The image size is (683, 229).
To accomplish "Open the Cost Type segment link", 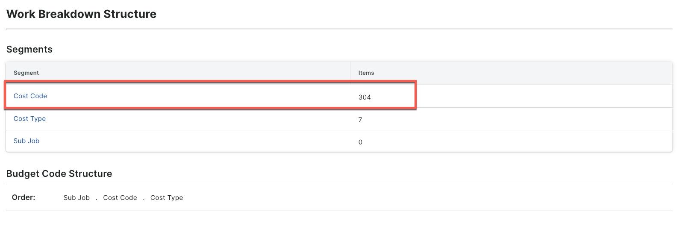I will (x=29, y=119).
